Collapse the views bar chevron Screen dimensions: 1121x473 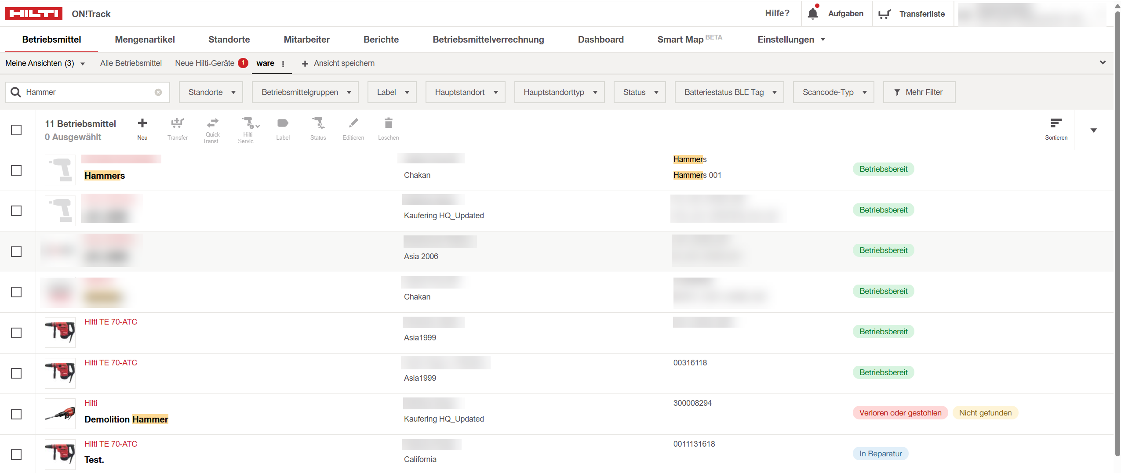coord(1103,62)
